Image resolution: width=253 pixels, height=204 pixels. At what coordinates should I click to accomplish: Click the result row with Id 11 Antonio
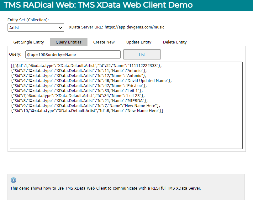coord(79,70)
